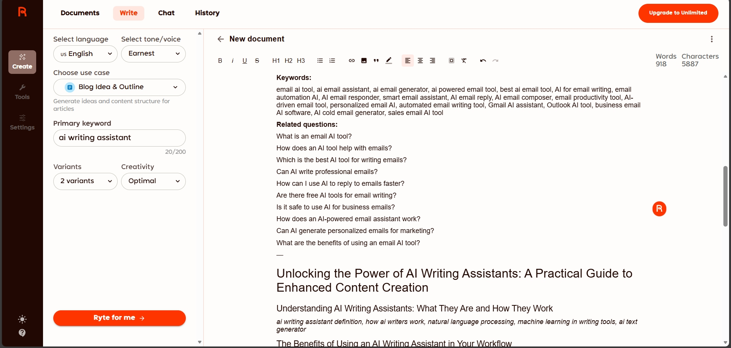This screenshot has width=731, height=348.
Task: Expand the Blog Idea & Outline use case
Action: click(120, 87)
